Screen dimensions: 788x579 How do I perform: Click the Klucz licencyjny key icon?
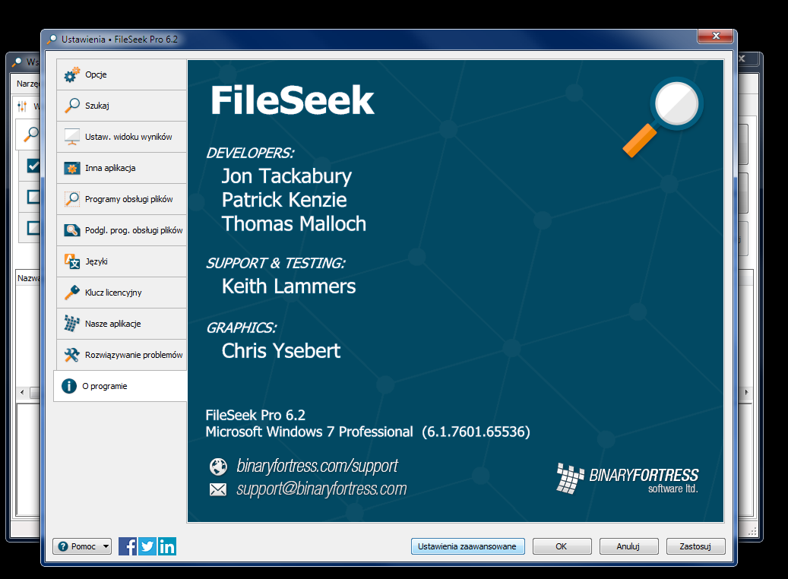click(x=72, y=293)
